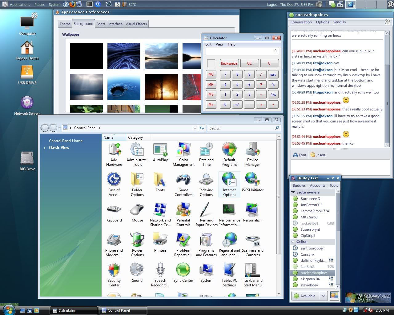394x315 pixels.
Task: Collapse the Celica buddy group
Action: click(293, 242)
